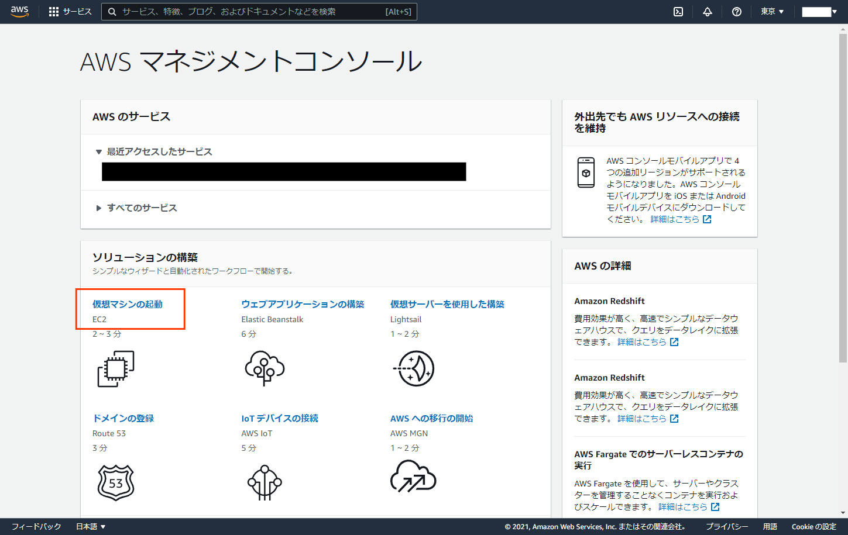
Task: Open ドメインの登録 link
Action: click(123, 418)
